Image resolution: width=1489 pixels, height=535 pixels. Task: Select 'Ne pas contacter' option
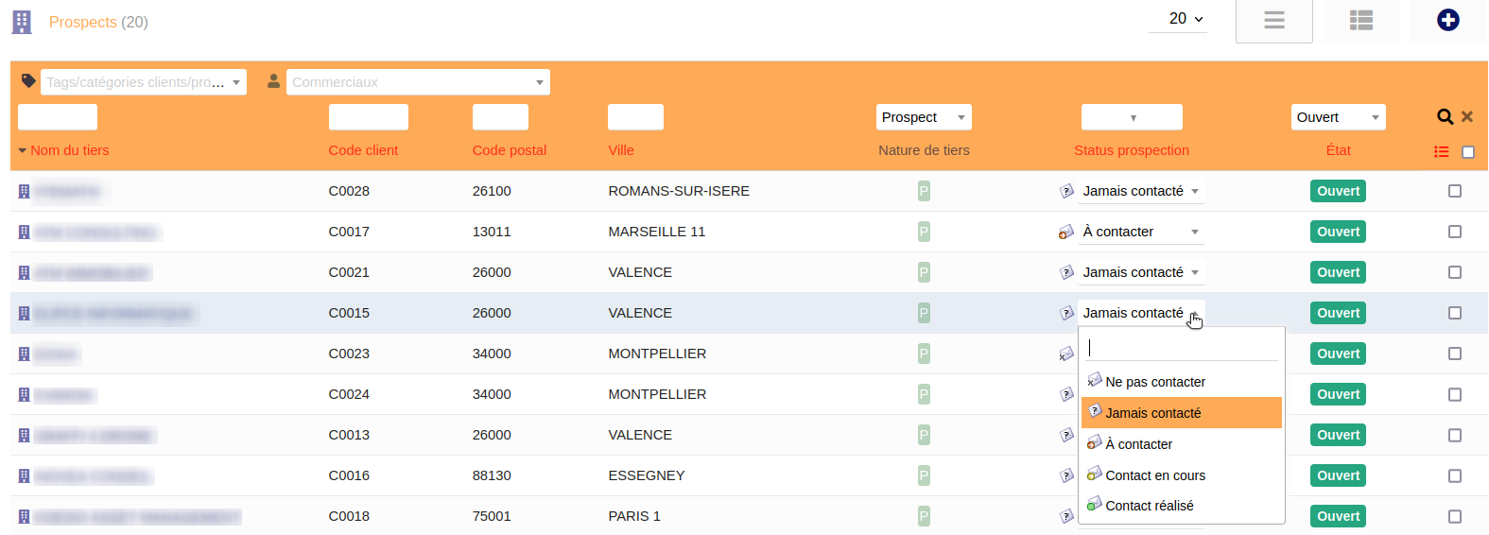click(x=1155, y=382)
